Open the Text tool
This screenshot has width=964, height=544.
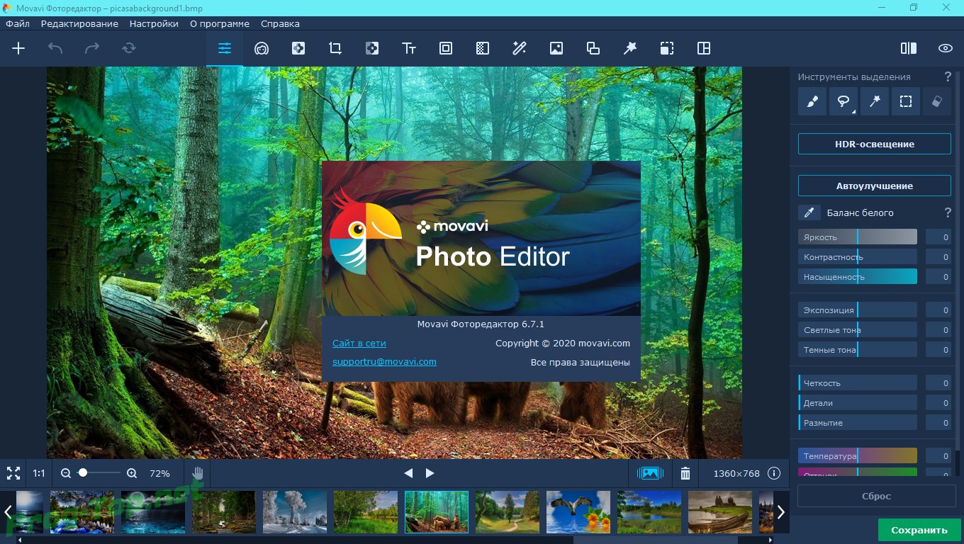click(409, 48)
